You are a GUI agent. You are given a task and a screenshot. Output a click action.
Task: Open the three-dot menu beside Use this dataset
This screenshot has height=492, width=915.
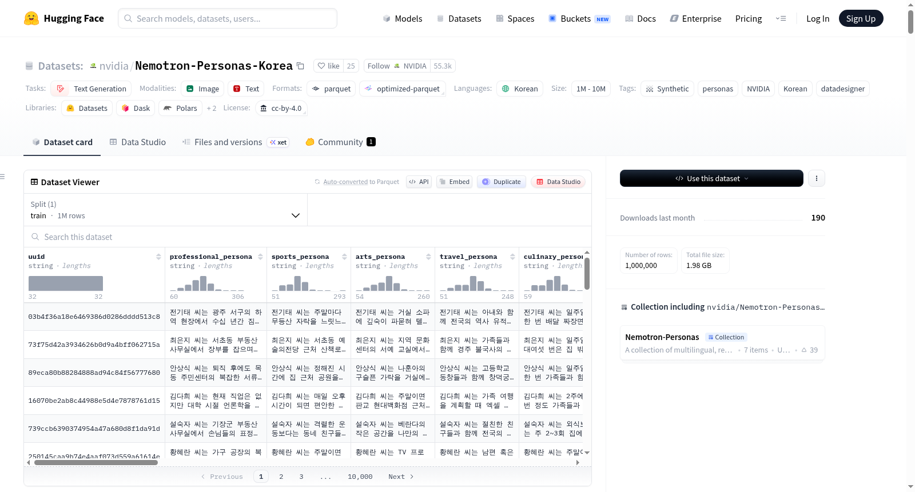pyautogui.click(x=816, y=178)
